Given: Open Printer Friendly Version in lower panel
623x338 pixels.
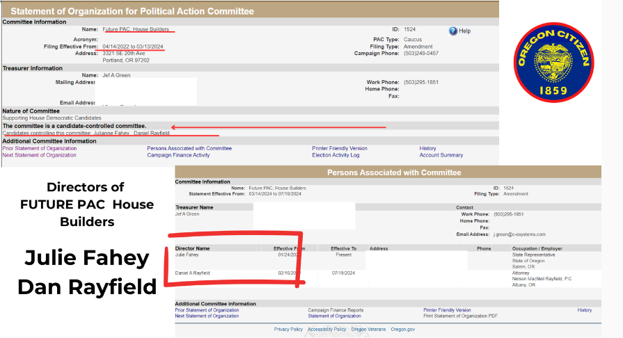Looking at the screenshot, I should pos(447,310).
